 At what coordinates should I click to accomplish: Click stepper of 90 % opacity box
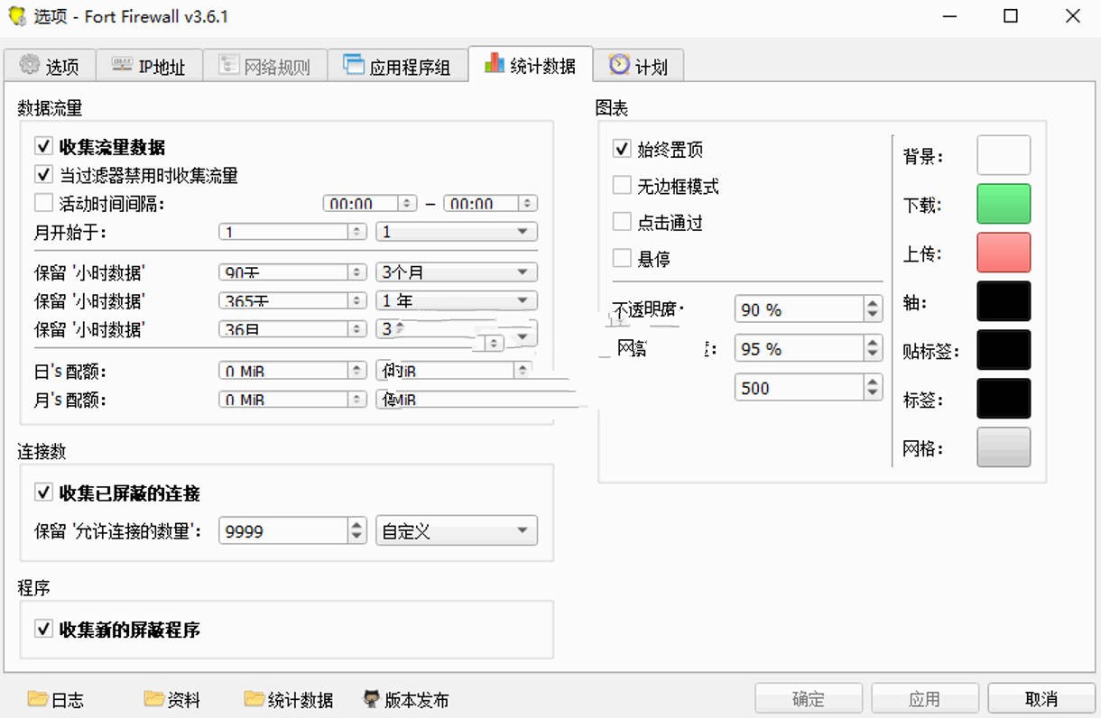click(873, 309)
